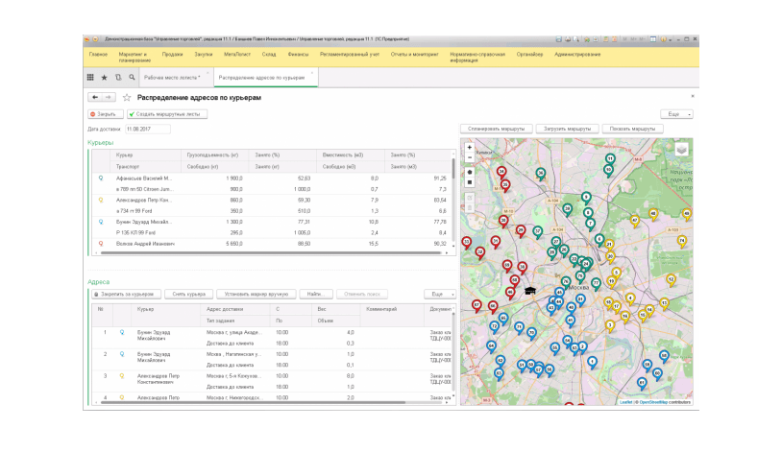Image resolution: width=782 pixels, height=476 pixels.
Task: Click the OpenStreetMap link on the map
Action: (653, 402)
